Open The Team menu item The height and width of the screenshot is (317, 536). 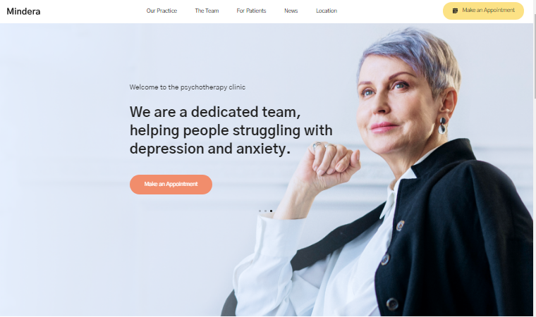207,11
